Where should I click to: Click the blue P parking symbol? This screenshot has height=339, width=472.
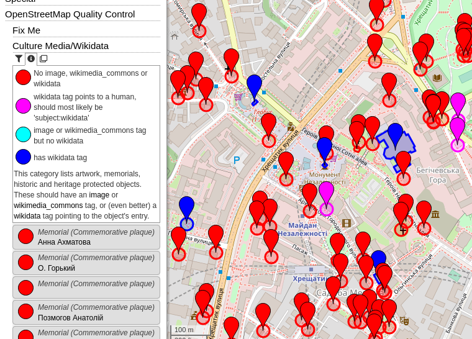point(237,160)
